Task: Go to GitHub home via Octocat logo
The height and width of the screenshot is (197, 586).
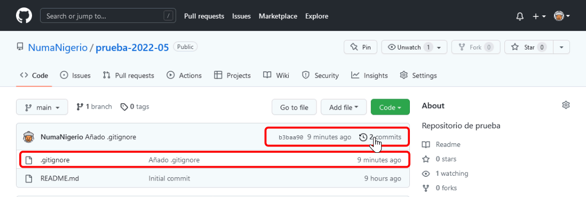Action: tap(25, 16)
